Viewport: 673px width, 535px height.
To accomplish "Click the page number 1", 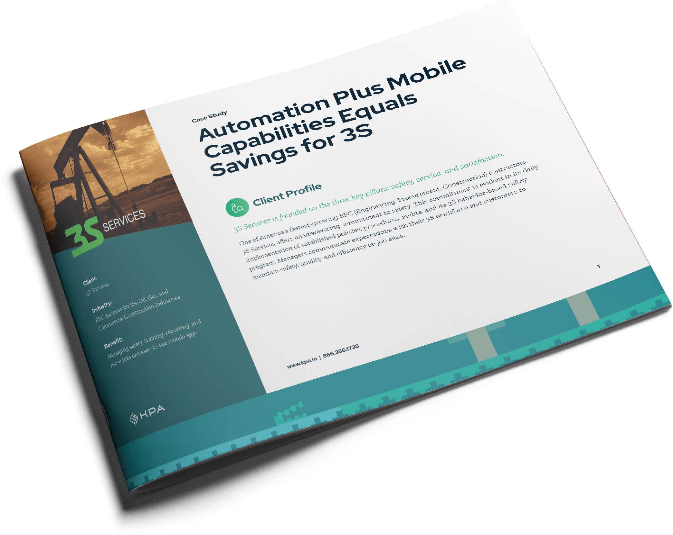I will coord(599,266).
